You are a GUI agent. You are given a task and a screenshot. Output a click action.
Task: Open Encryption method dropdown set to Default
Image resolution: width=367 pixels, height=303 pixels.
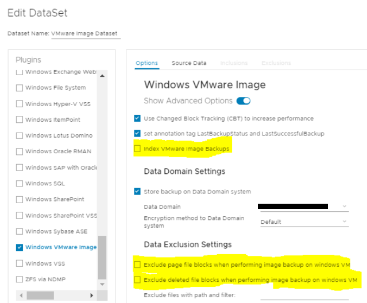pyautogui.click(x=303, y=222)
